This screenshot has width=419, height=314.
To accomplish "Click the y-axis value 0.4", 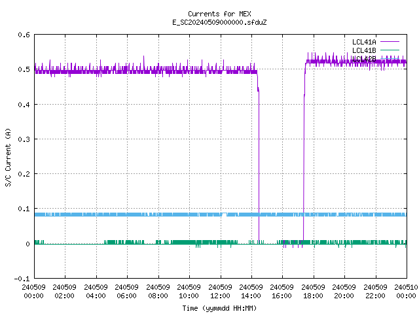I will 24,105.
